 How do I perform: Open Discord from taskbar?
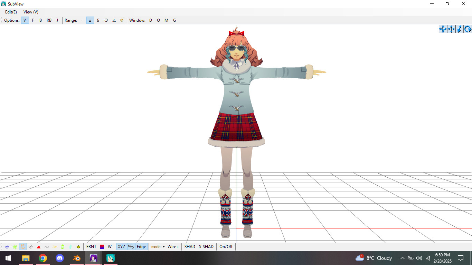tap(60, 258)
